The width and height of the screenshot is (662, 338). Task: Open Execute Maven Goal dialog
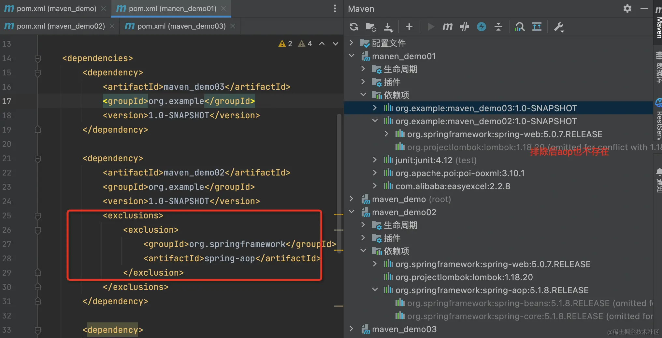tap(448, 27)
